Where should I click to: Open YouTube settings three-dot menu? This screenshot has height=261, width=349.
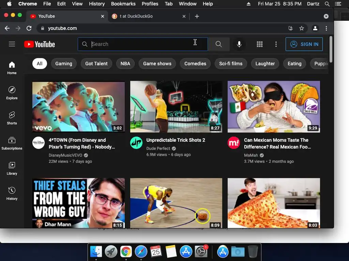point(276,44)
